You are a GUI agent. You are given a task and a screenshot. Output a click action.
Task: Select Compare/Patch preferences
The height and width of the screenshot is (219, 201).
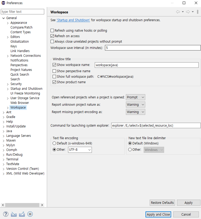click(21, 27)
